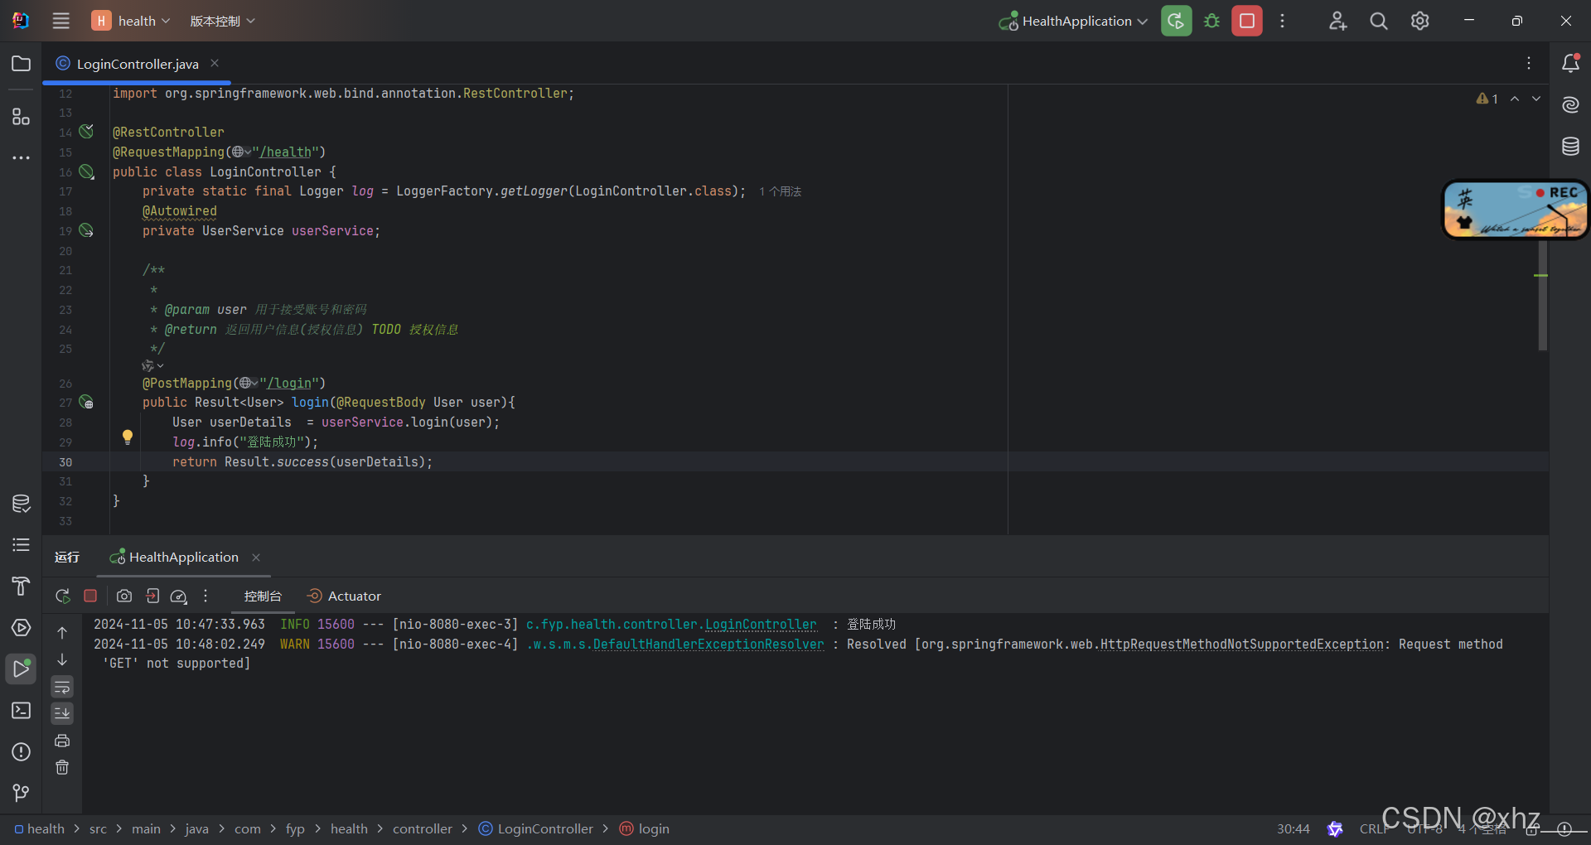Viewport: 1591px width, 845px height.
Task: Open the Problems tool window
Action: click(22, 752)
